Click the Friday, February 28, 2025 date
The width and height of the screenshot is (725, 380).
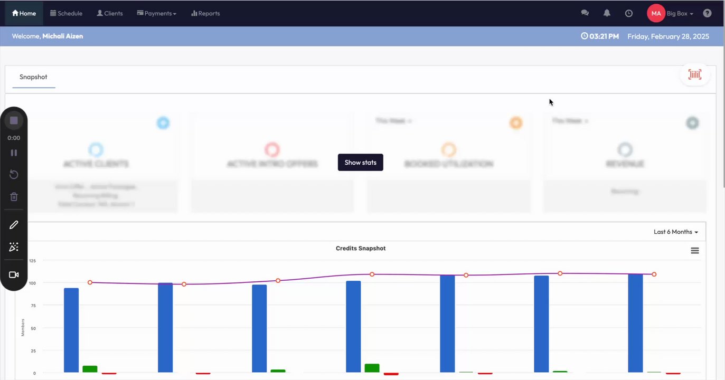pyautogui.click(x=668, y=36)
